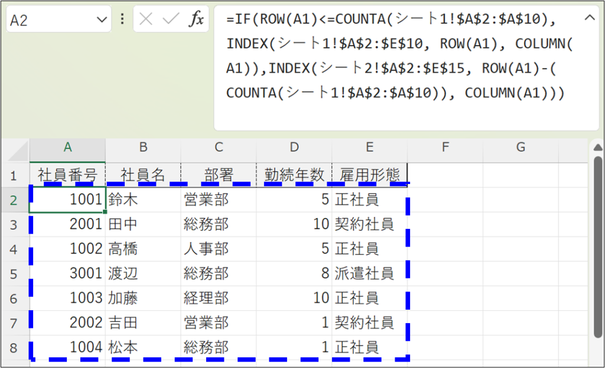The height and width of the screenshot is (368, 605).
Task: Select column header A
Action: click(67, 149)
